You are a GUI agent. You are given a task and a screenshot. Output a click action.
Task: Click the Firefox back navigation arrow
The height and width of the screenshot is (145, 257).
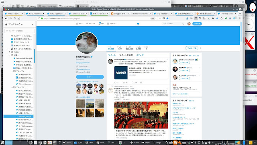[6, 19]
